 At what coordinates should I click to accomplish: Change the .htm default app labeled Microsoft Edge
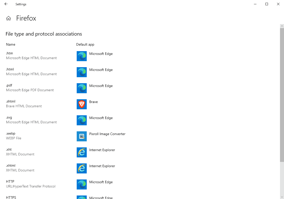pos(101,54)
